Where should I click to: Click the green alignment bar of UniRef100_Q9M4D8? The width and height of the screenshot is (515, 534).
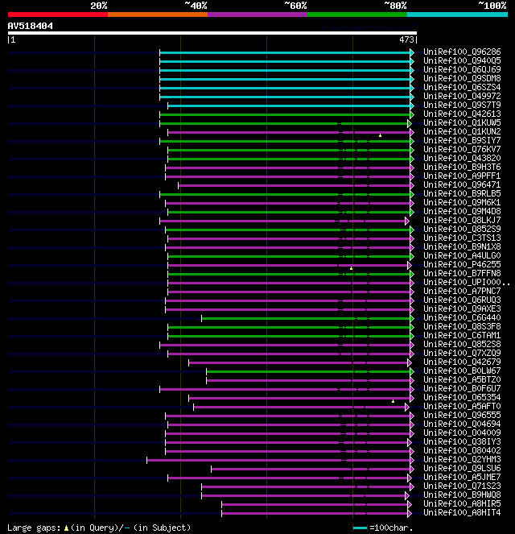(289, 212)
